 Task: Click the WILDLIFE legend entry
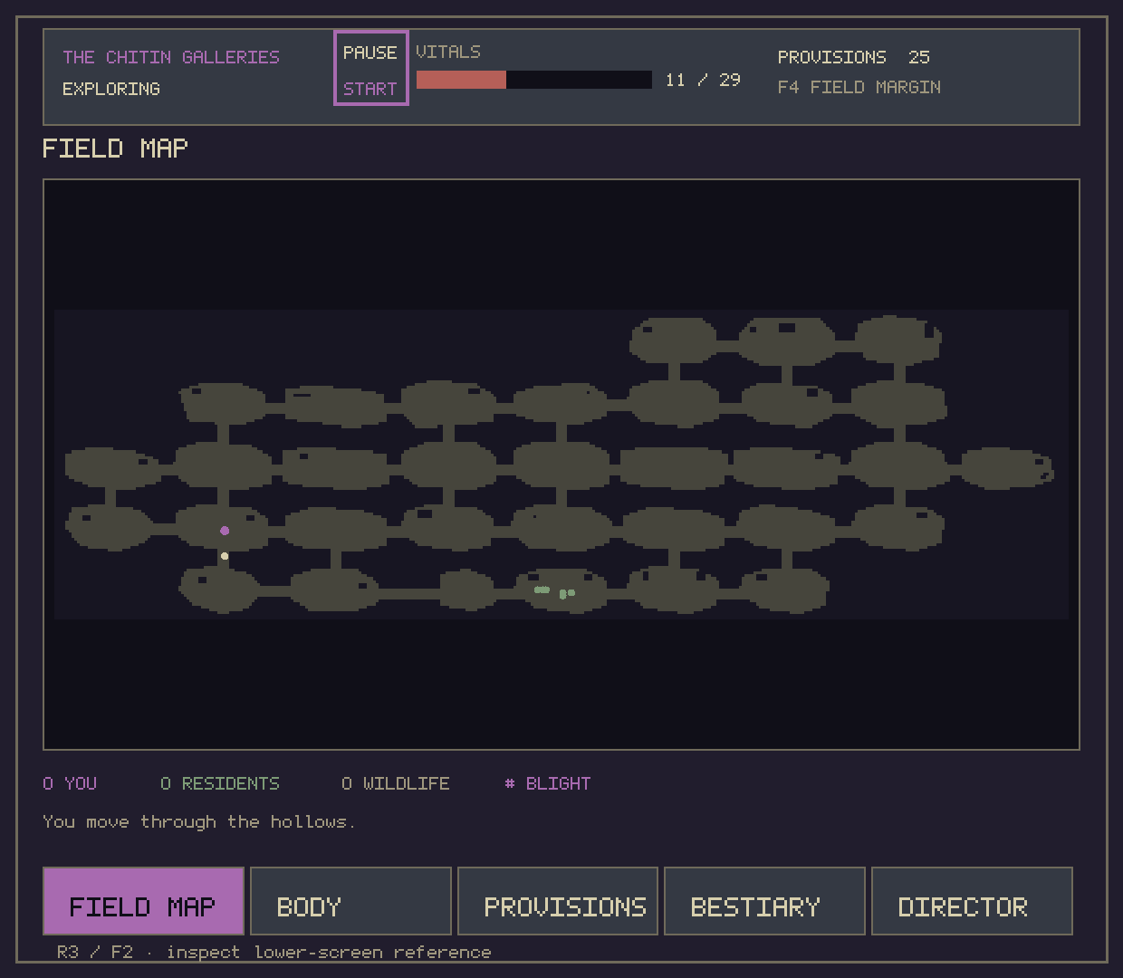click(x=396, y=783)
